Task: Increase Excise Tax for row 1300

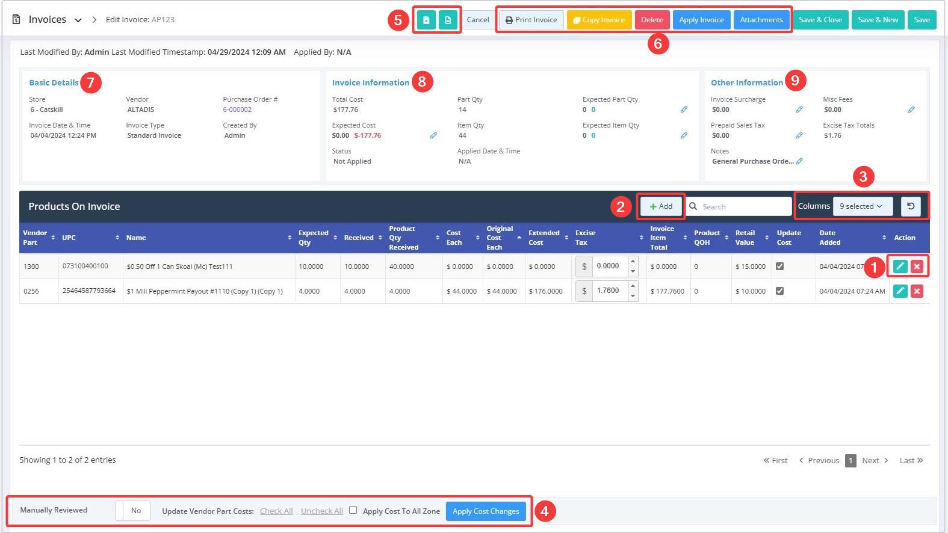Action: coord(633,262)
